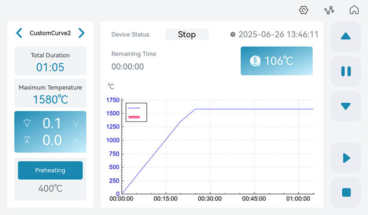This screenshot has height=215, width=368.
Task: Click the CustomCurve2 curve name
Action: pyautogui.click(x=50, y=33)
